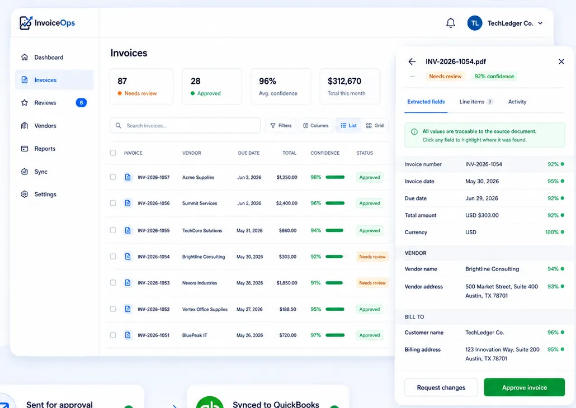Viewport: 576px width, 408px height.
Task: Click the Invoice number field INV-2026-1054
Action: [x=484, y=164]
